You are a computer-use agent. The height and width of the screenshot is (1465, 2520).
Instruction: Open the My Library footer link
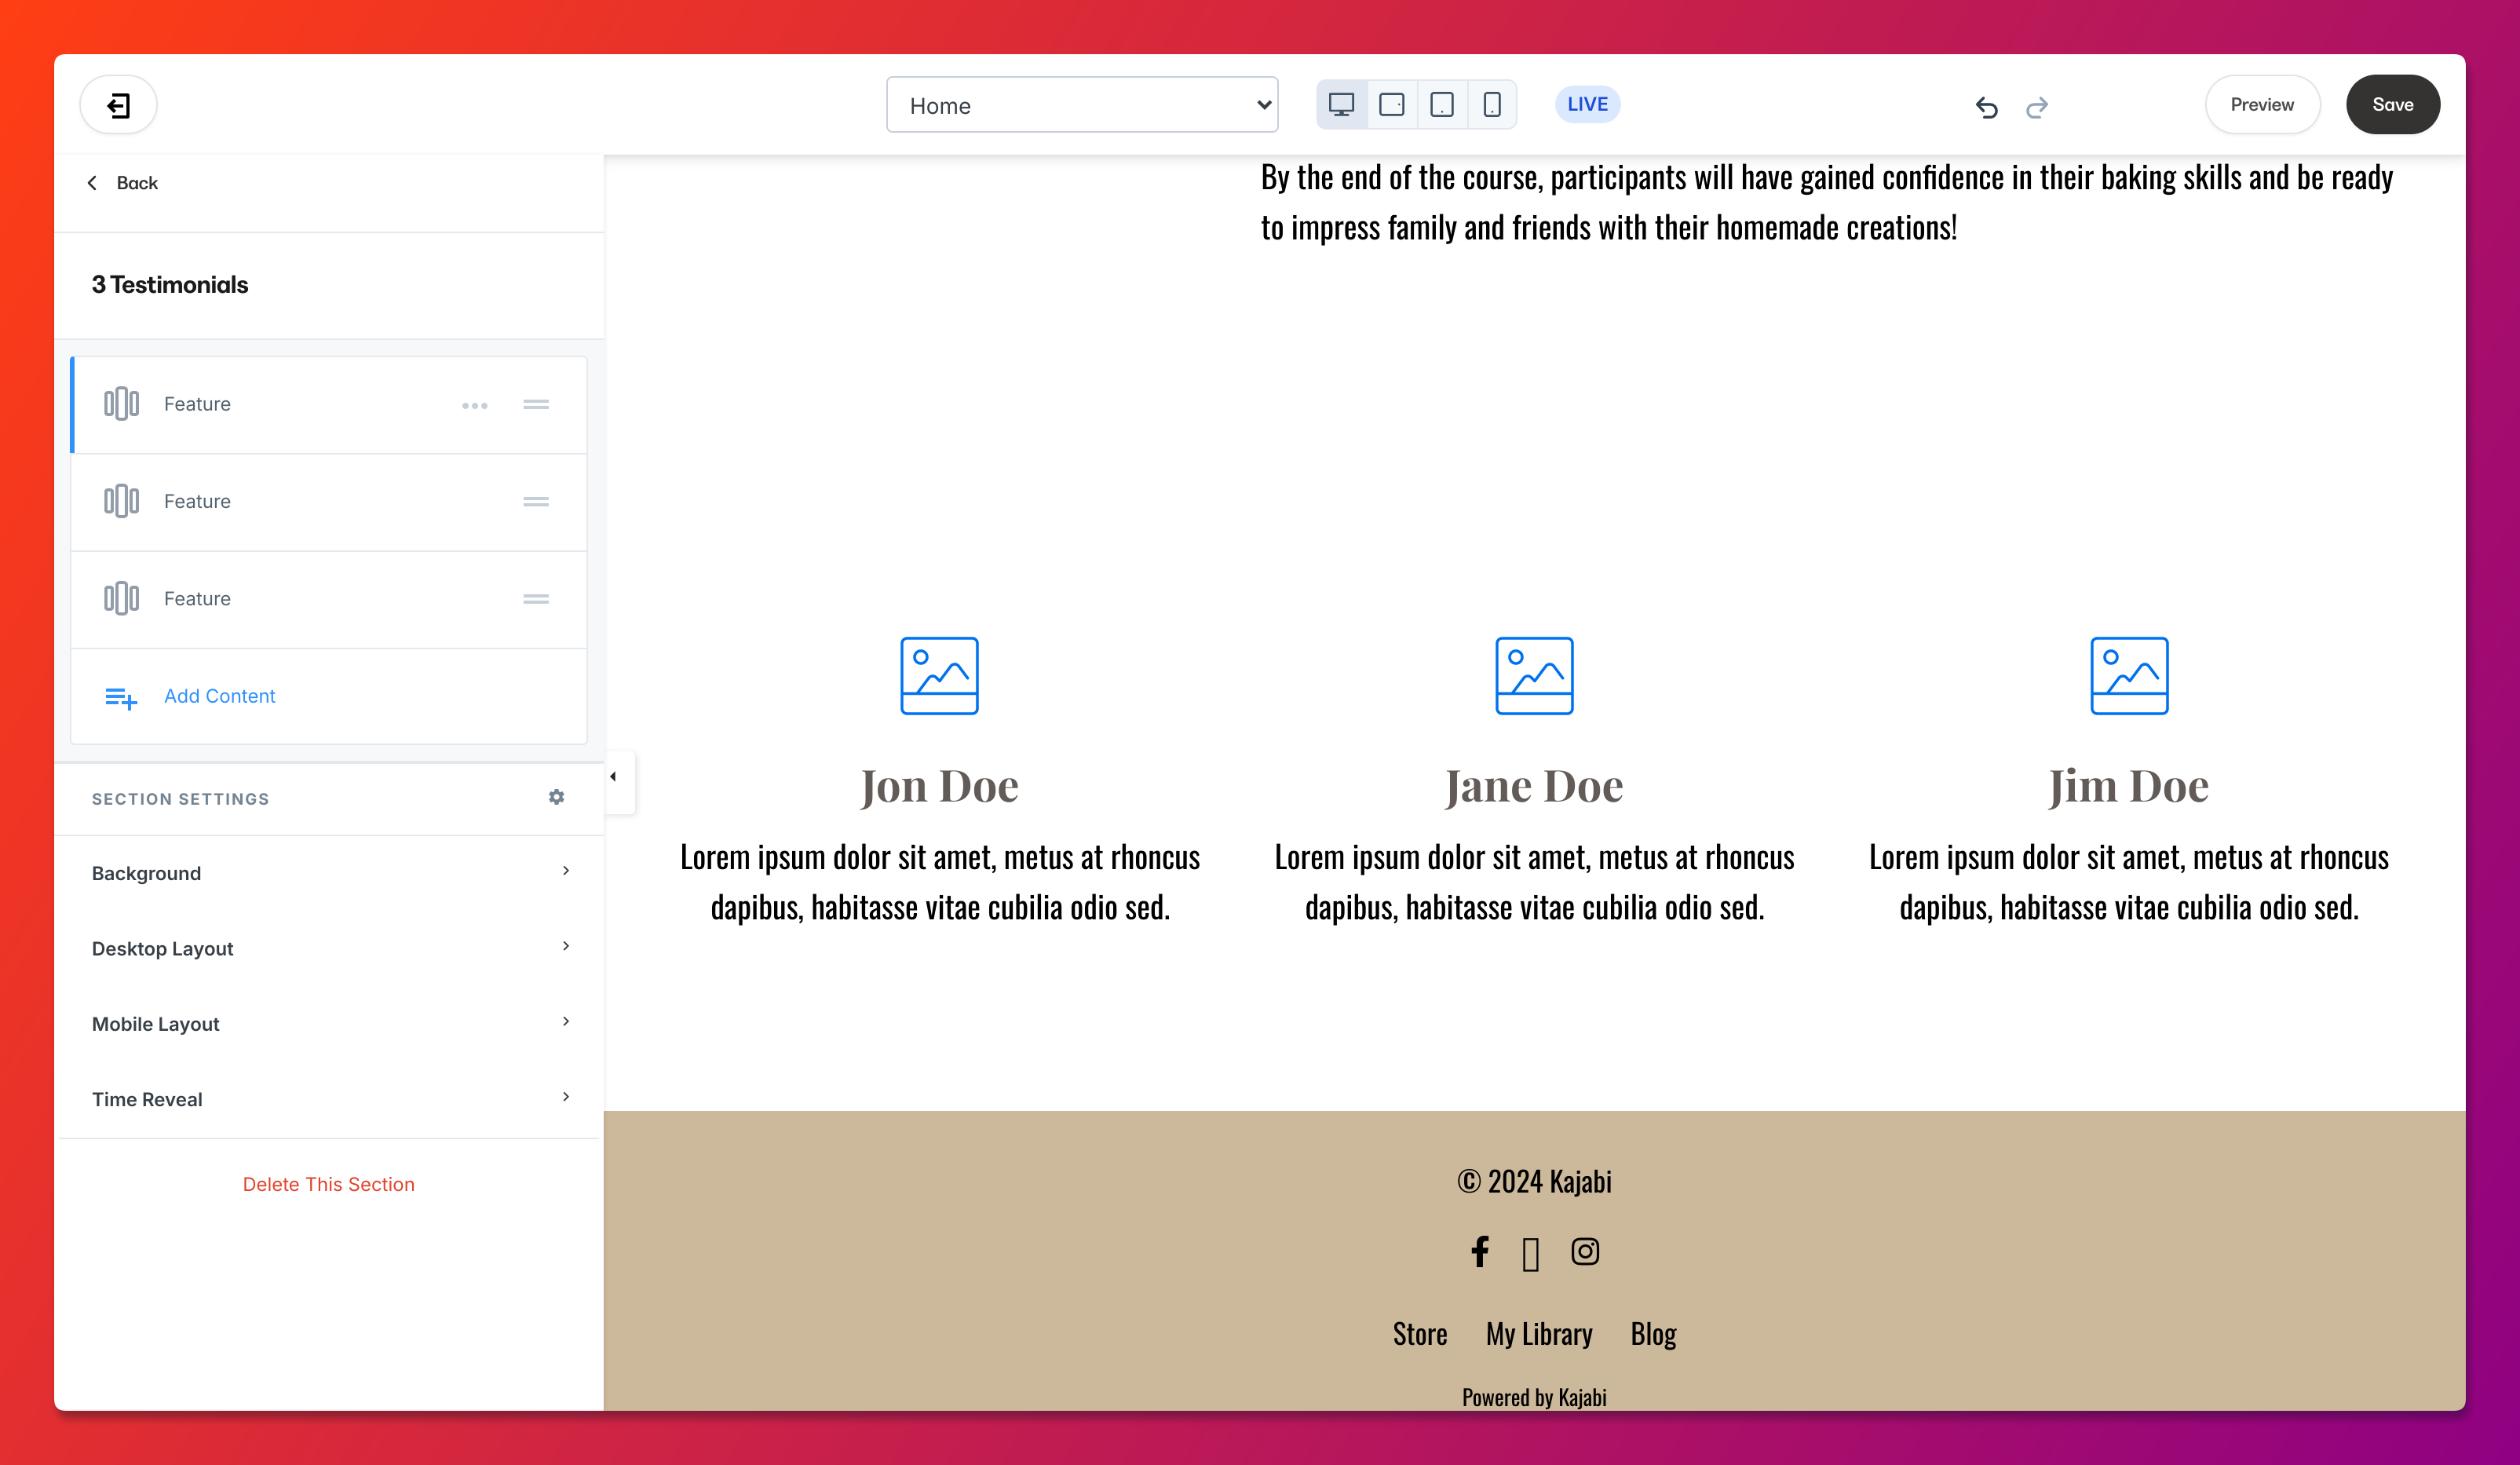tap(1539, 1334)
